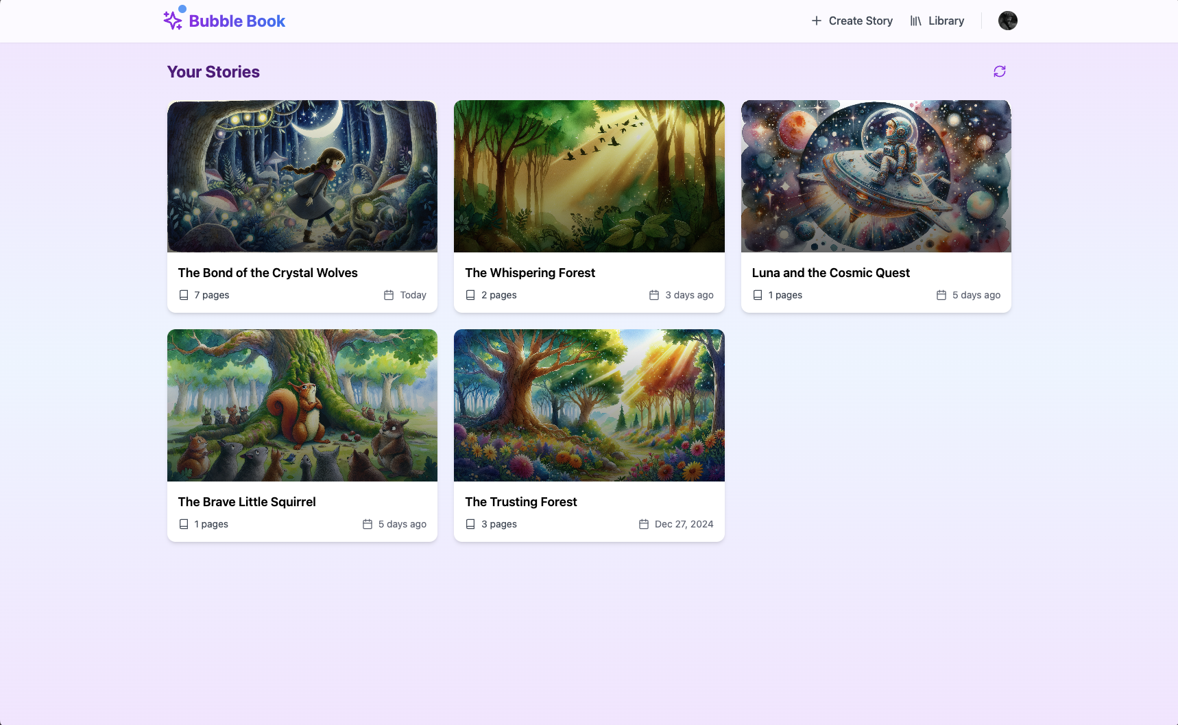Open The Brave Little Squirrel cover image
The height and width of the screenshot is (725, 1178).
pos(302,405)
